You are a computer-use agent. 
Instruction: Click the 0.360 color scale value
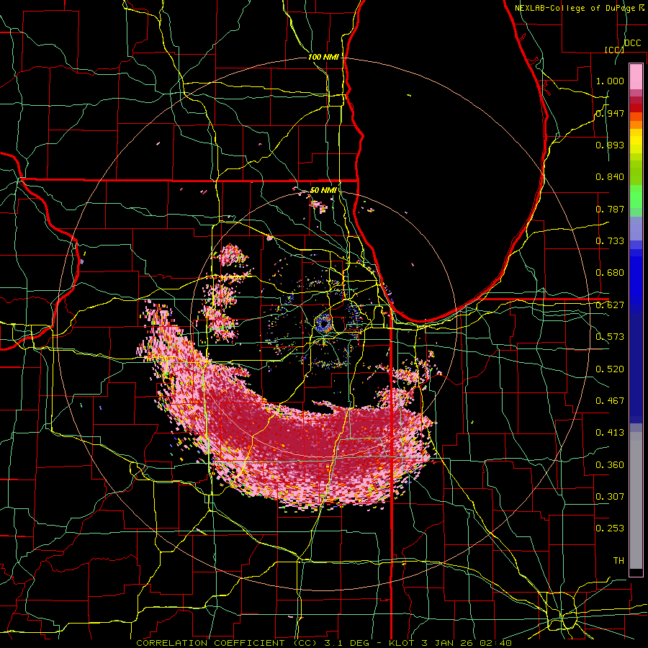point(610,465)
